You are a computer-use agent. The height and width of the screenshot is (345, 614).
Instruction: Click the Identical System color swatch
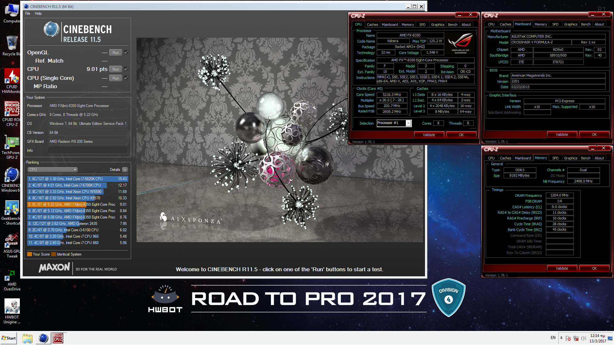click(54, 254)
